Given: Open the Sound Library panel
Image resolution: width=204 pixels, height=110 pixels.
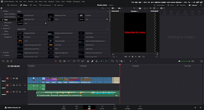Looking at the screenshot, I should pos(45,5).
